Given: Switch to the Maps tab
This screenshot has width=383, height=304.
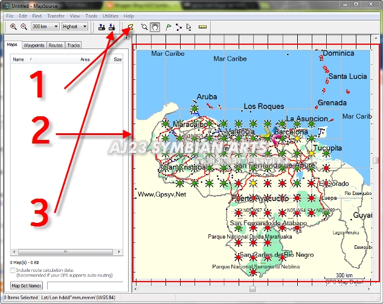Looking at the screenshot, I should (12, 45).
